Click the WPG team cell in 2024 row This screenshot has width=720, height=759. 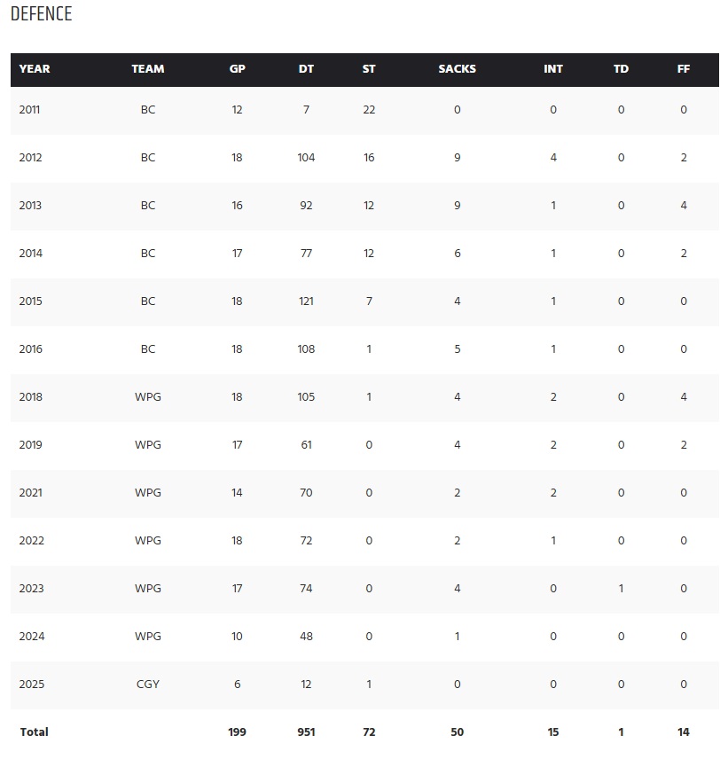click(x=148, y=637)
